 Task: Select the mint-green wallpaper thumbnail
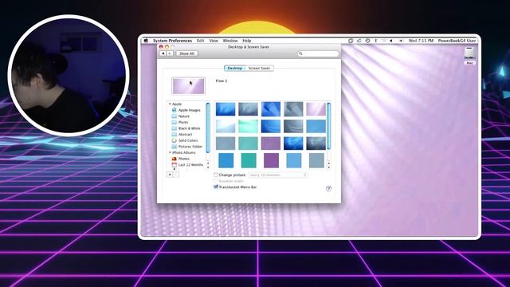[x=248, y=126]
